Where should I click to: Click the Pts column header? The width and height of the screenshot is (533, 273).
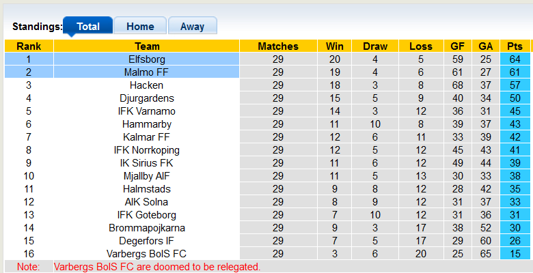(x=515, y=46)
